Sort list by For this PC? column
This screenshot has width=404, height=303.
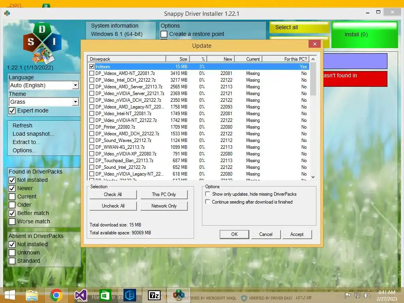click(x=286, y=59)
